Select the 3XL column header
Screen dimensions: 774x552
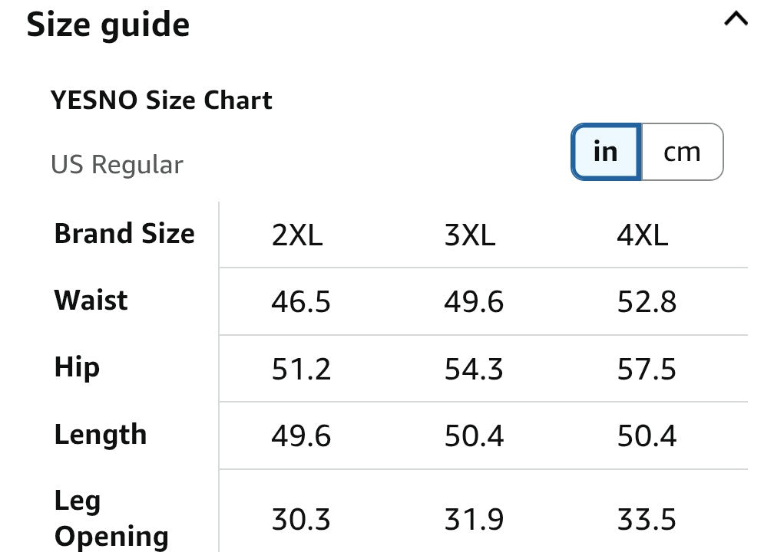(x=470, y=235)
